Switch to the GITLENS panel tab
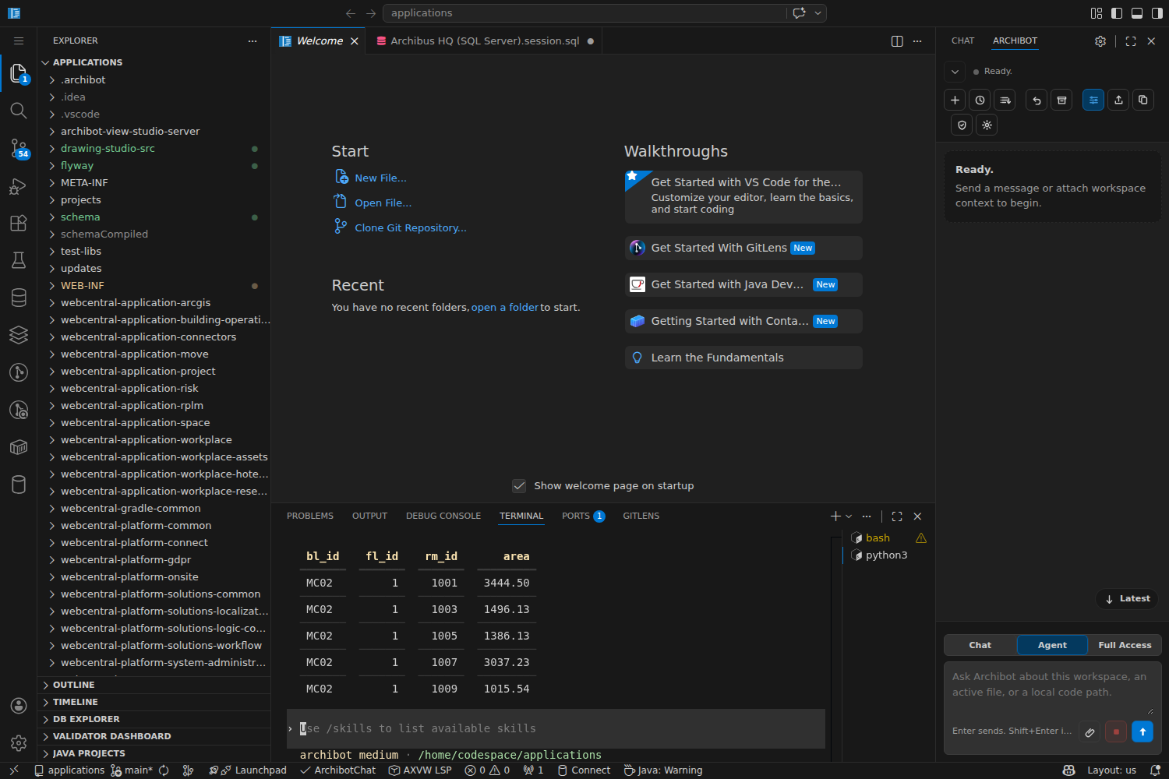 click(x=641, y=516)
